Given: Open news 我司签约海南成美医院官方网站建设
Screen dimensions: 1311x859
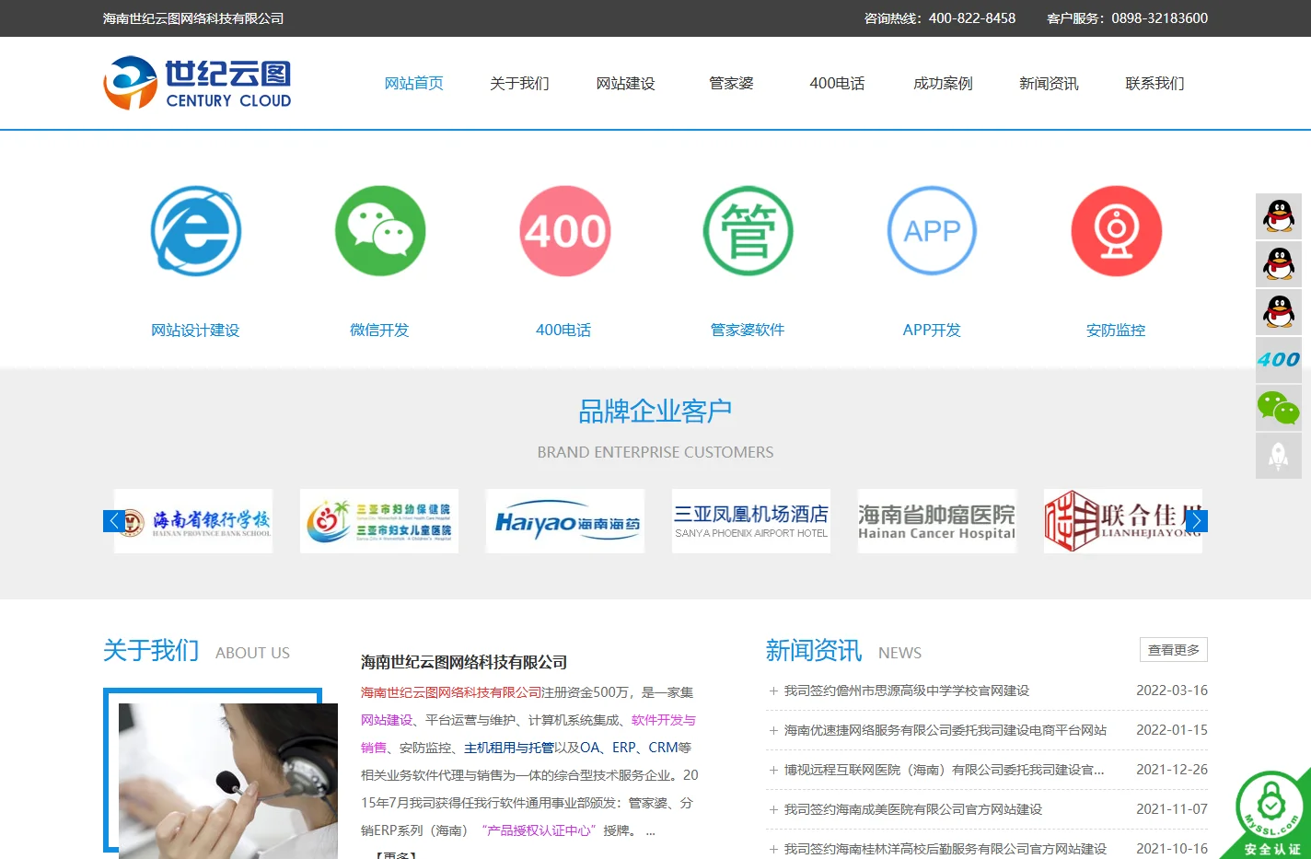Looking at the screenshot, I should (x=913, y=809).
